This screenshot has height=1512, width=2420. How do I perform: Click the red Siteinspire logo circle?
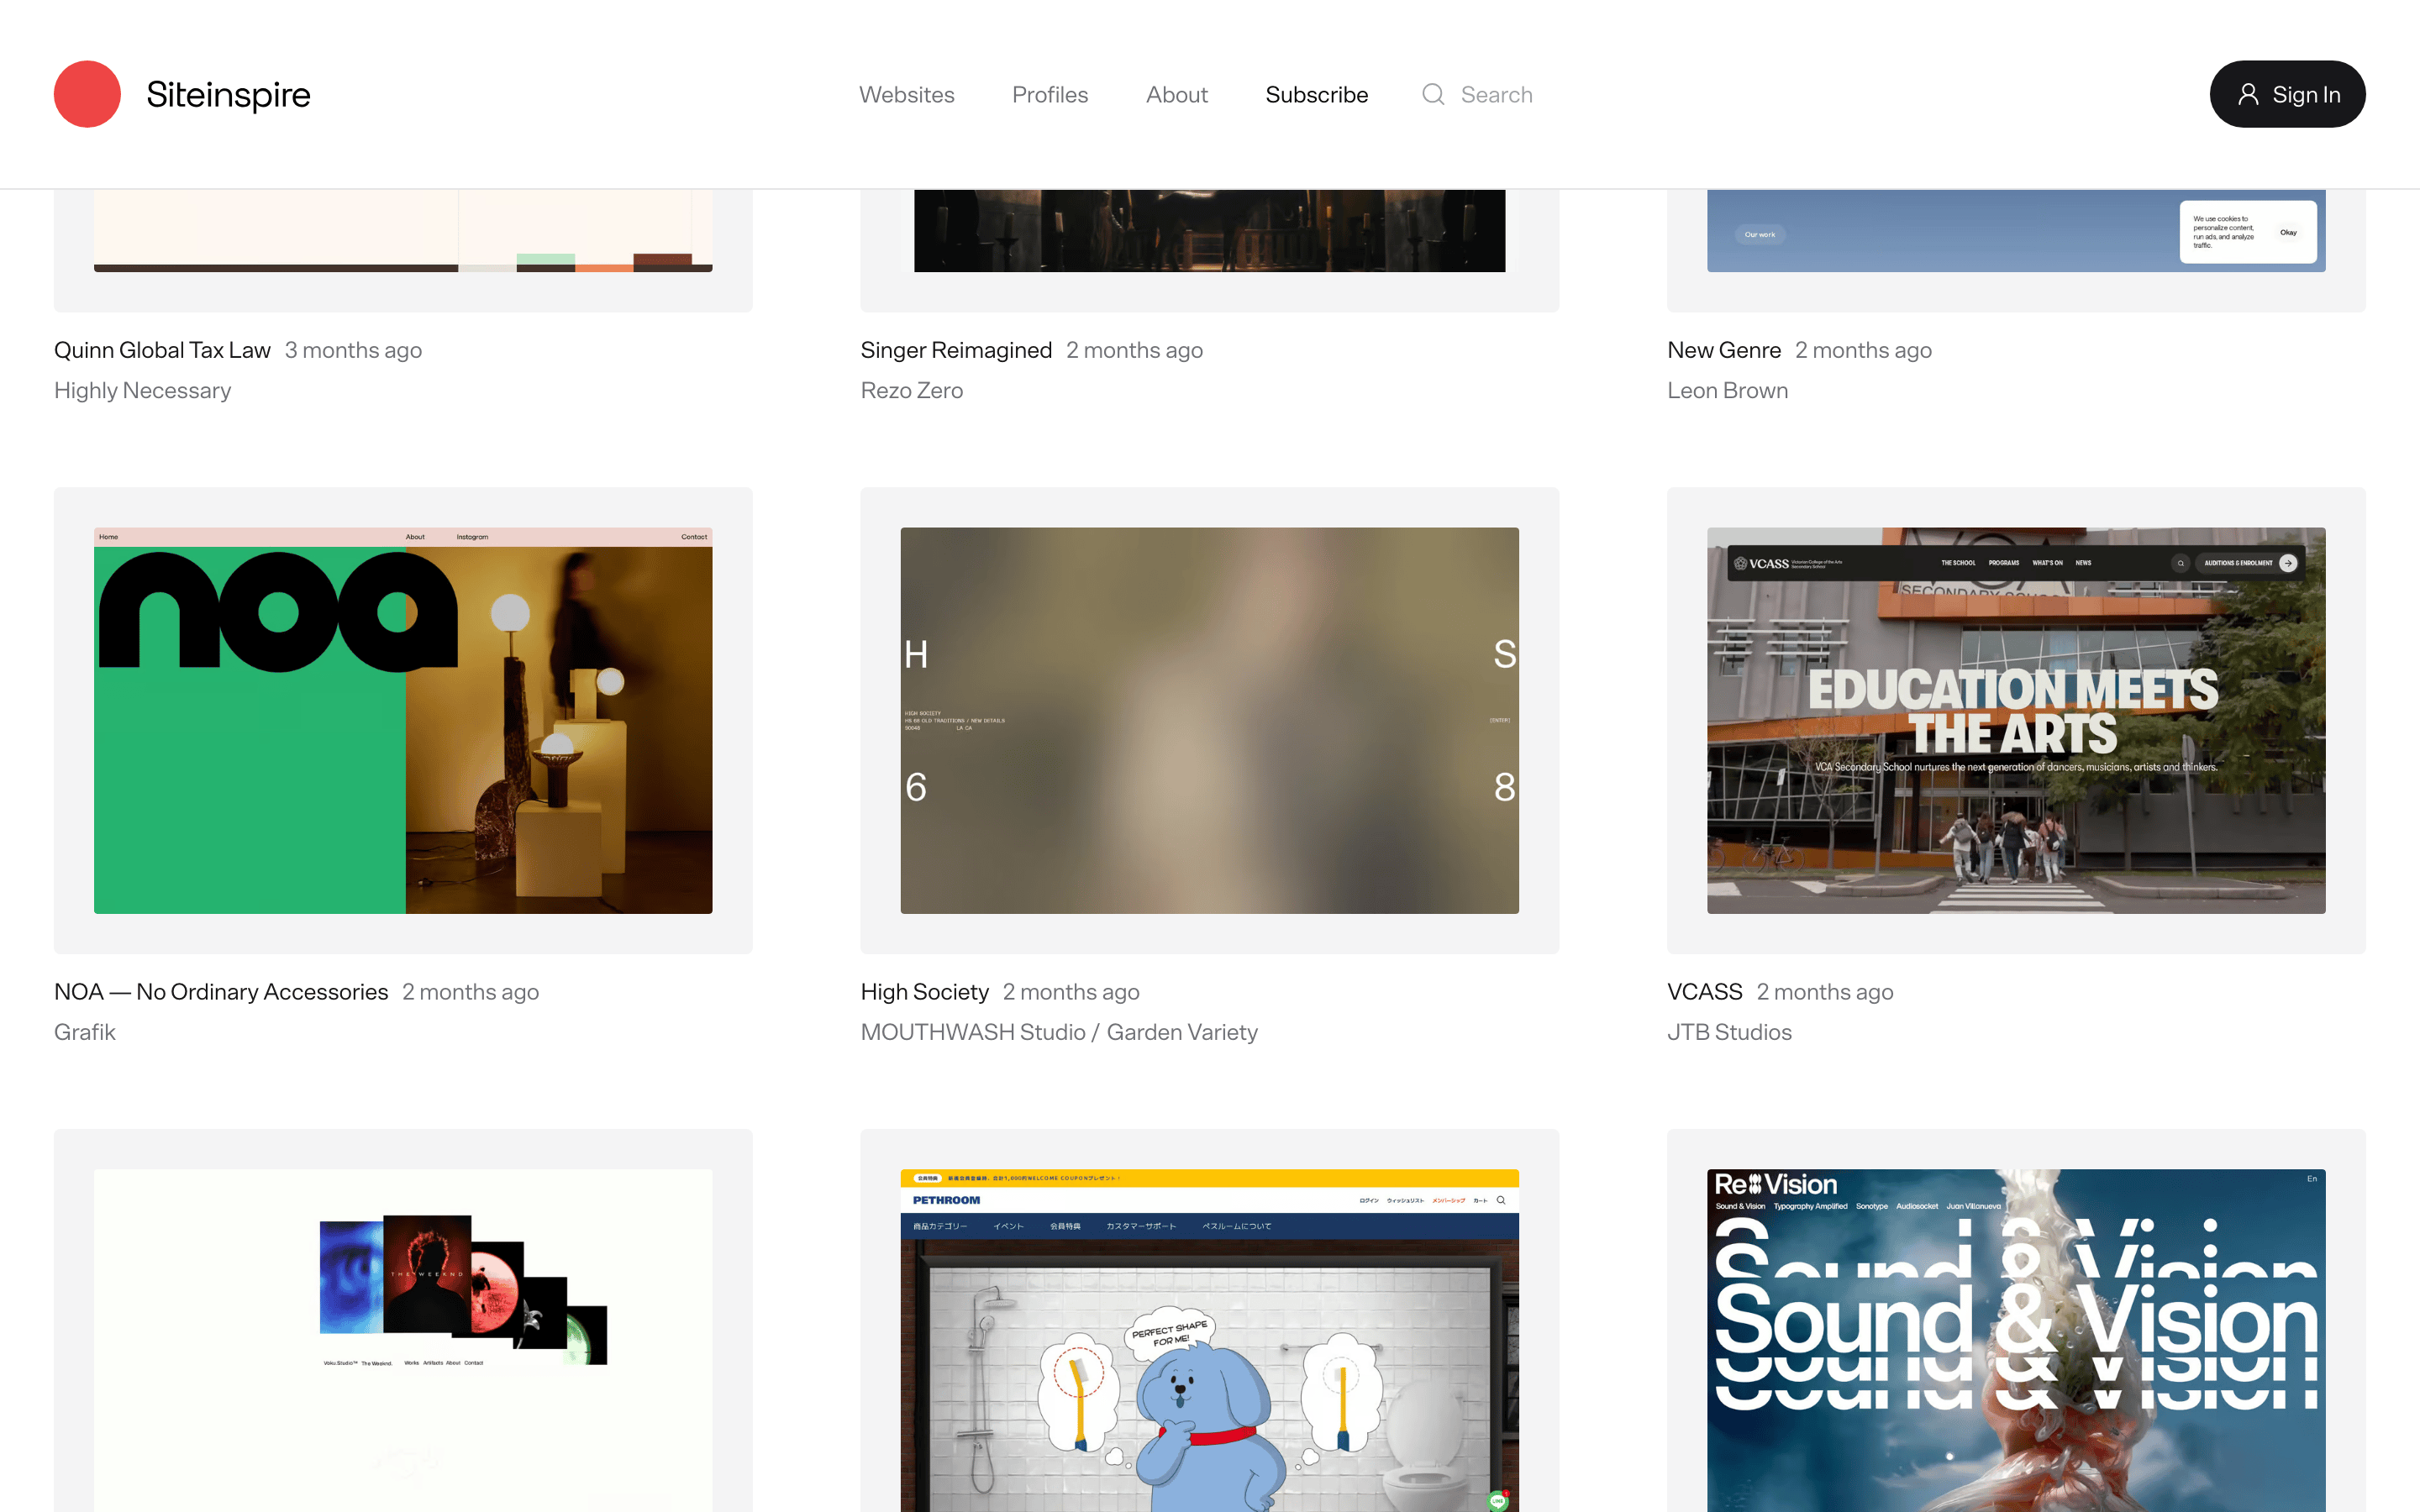click(x=87, y=94)
